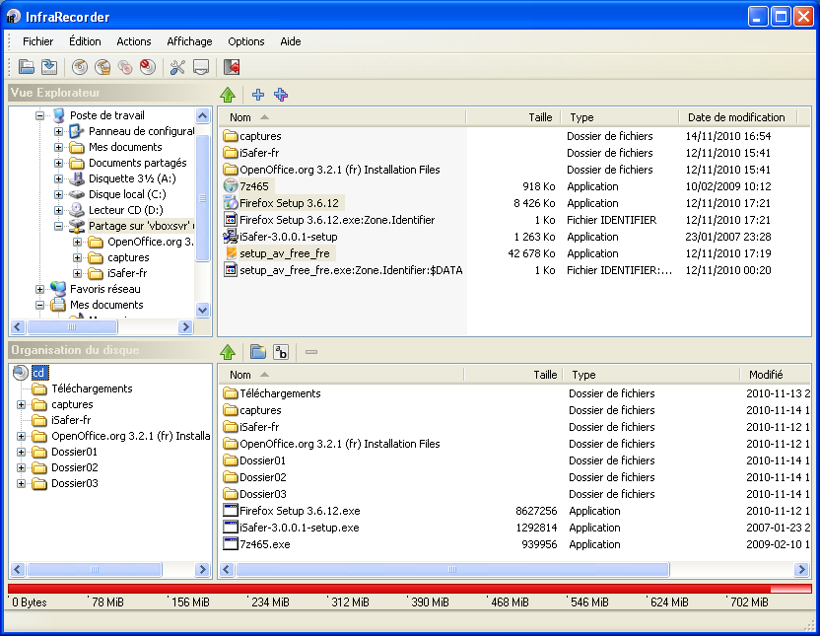Image resolution: width=820 pixels, height=636 pixels.
Task: Open the Actions menu
Action: point(134,41)
